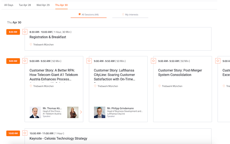Star the Lufthansa CityLine session
Image resolution: width=230 pixels, height=144 pixels.
[89, 61]
